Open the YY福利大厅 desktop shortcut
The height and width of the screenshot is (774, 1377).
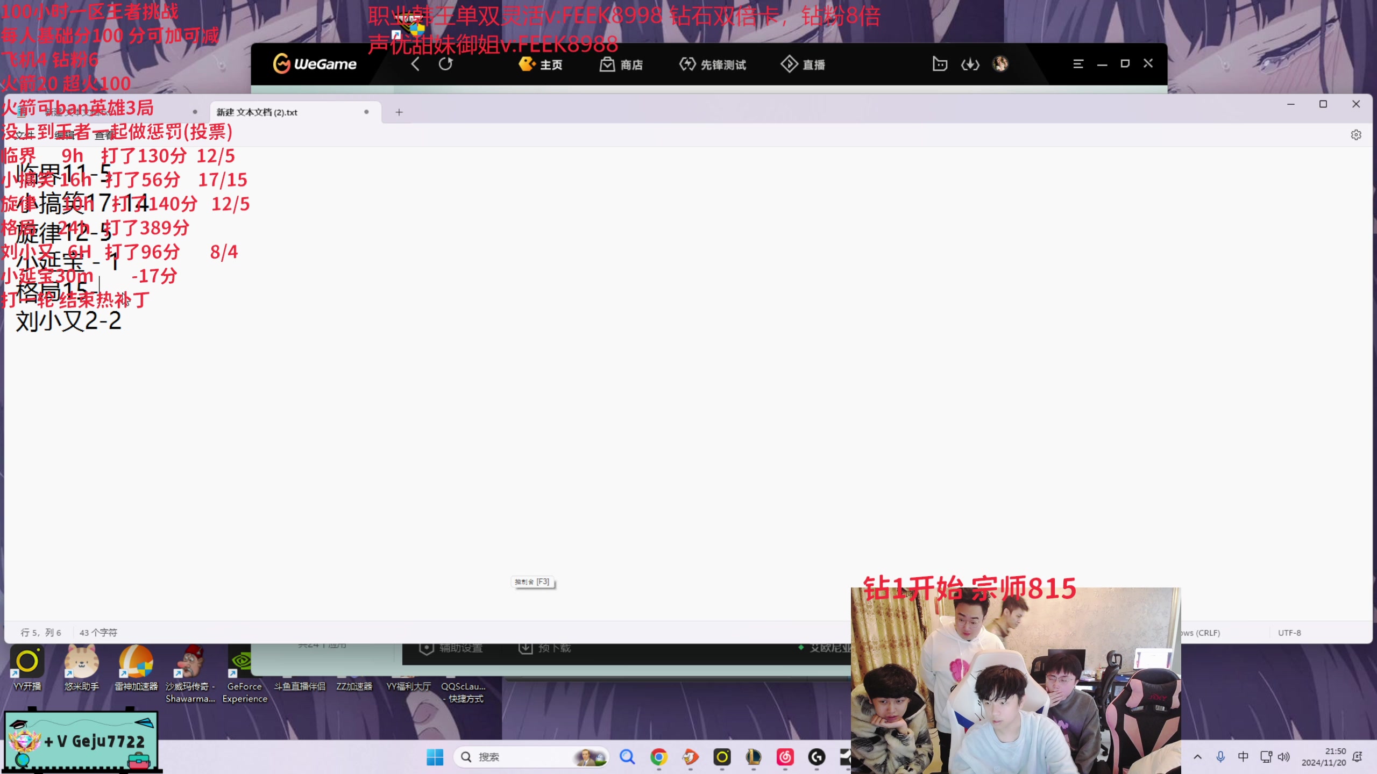pyautogui.click(x=409, y=686)
